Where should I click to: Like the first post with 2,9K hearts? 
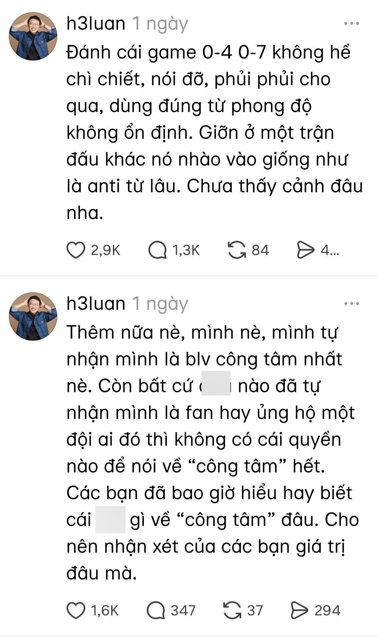76,250
